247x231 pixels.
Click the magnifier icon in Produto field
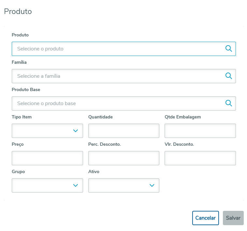tap(229, 49)
